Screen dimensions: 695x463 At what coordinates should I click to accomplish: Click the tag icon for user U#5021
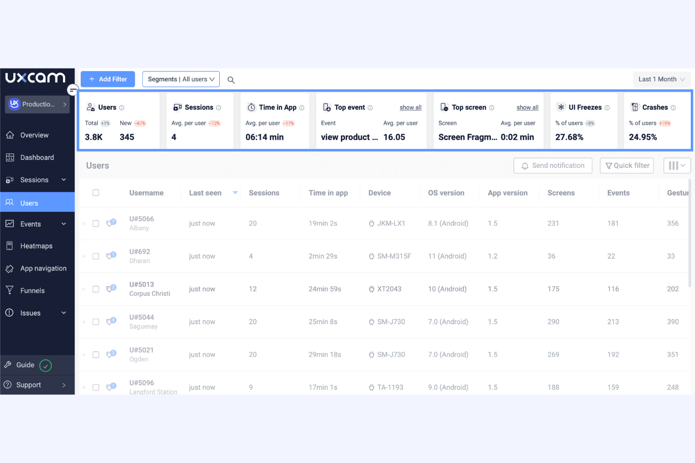111,354
